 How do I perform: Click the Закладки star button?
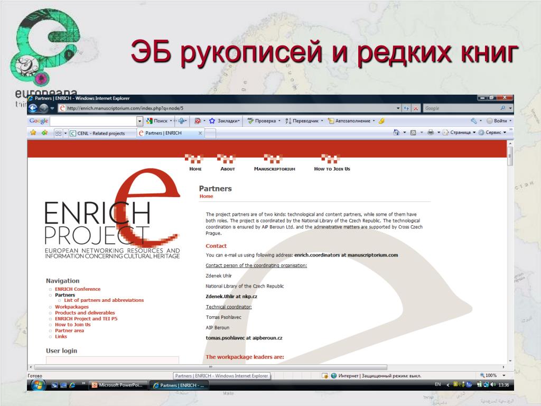(224, 121)
